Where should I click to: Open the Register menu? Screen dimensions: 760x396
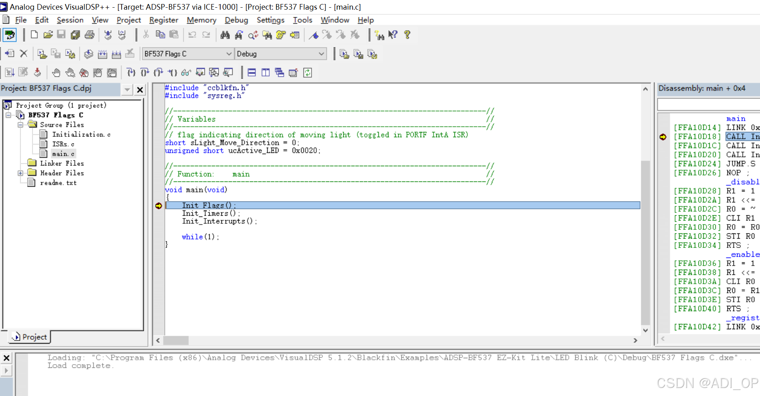163,20
